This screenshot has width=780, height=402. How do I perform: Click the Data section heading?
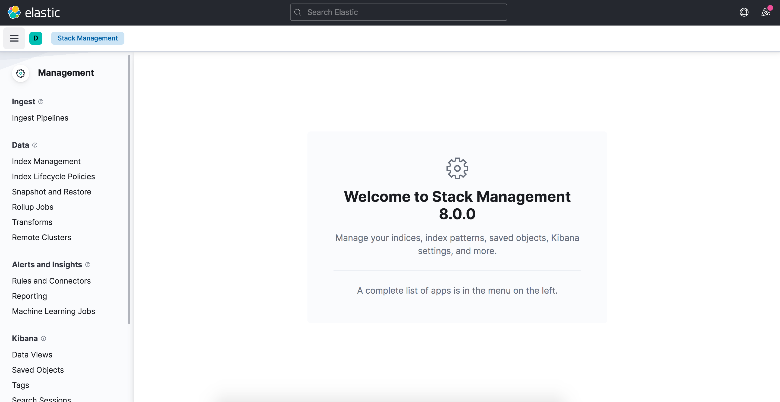[20, 145]
